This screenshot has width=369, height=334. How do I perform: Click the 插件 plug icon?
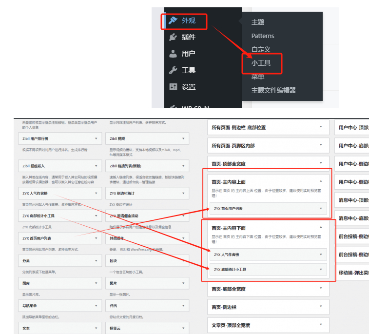(173, 38)
